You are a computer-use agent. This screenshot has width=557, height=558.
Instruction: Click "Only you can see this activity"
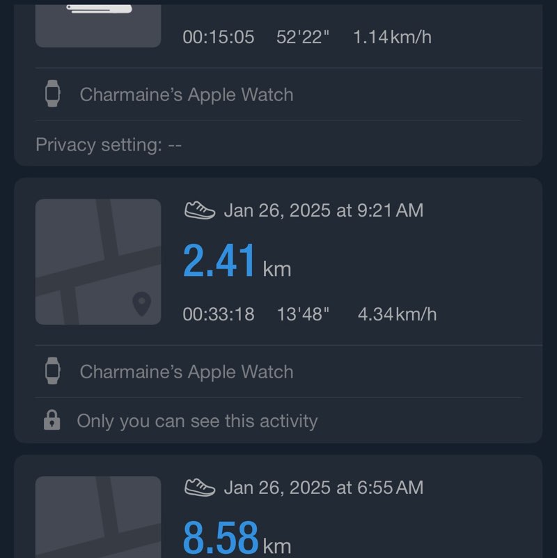pyautogui.click(x=197, y=421)
